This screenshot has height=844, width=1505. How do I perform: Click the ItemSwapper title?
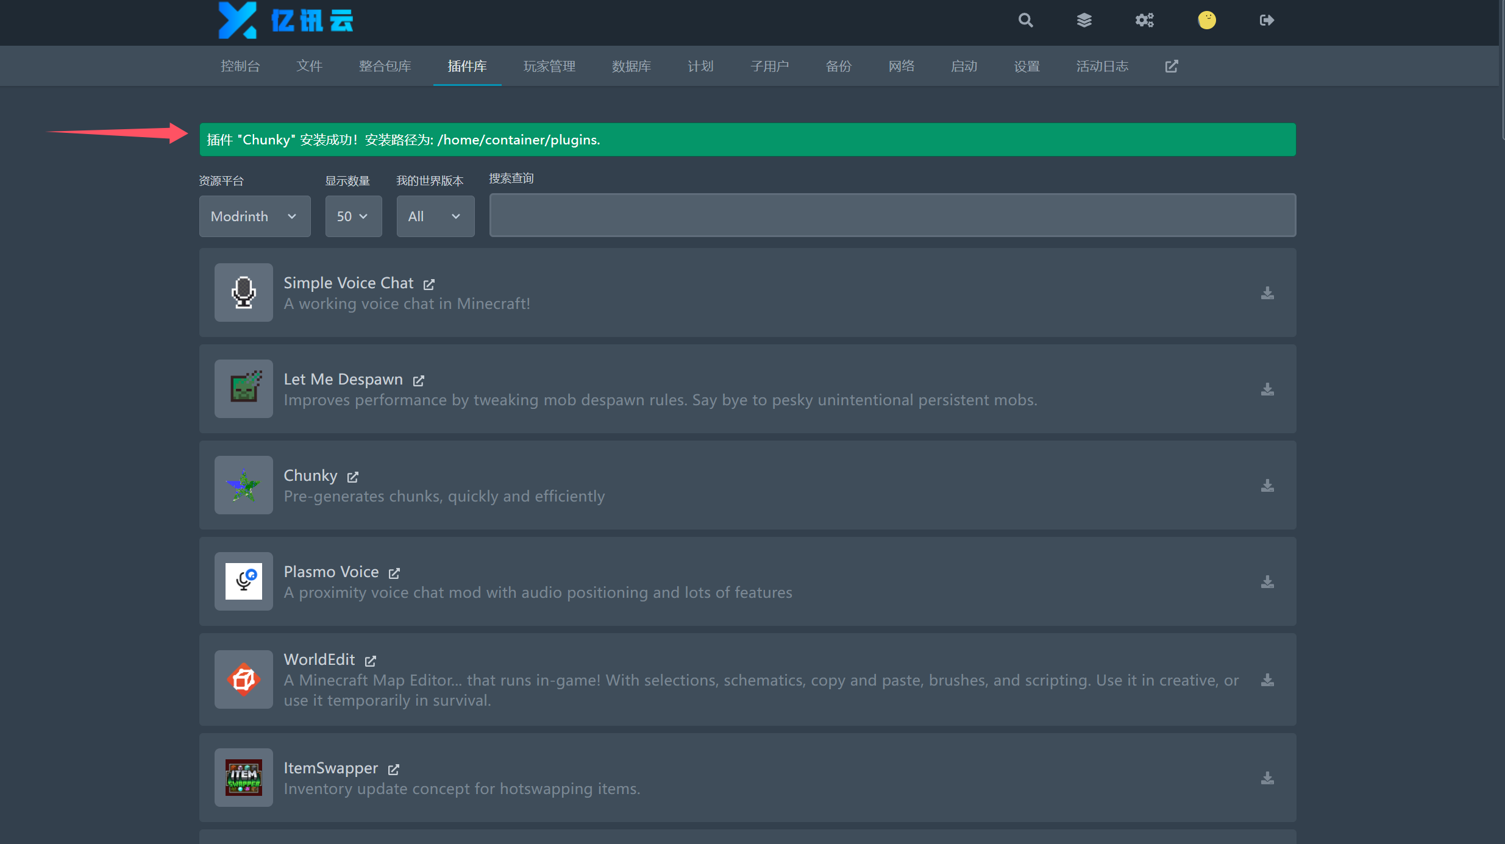(x=330, y=768)
